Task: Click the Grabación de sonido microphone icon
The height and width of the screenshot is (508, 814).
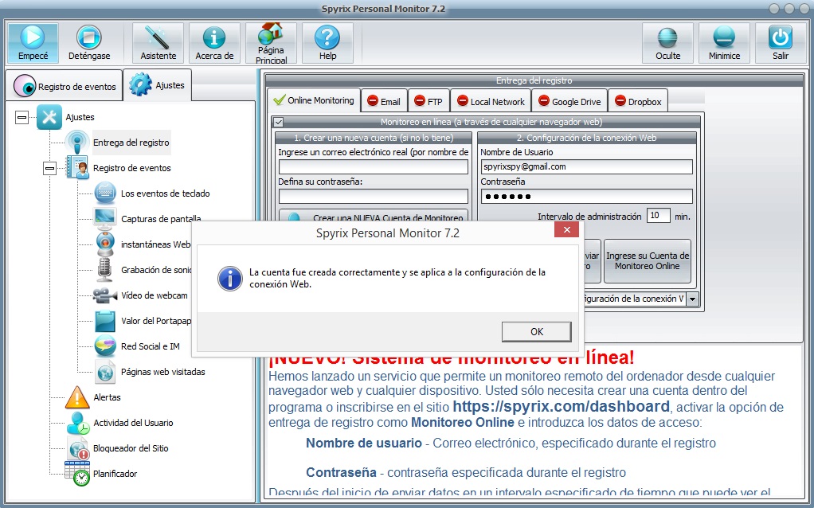Action: pyautogui.click(x=105, y=269)
